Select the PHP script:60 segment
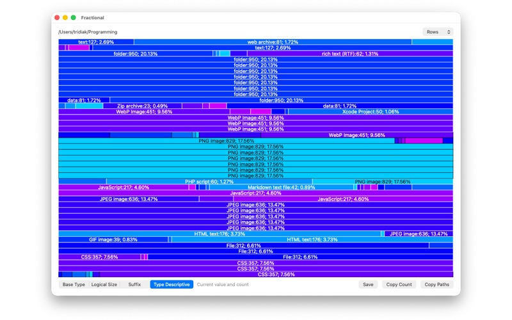This screenshot has width=512, height=320. 209,182
